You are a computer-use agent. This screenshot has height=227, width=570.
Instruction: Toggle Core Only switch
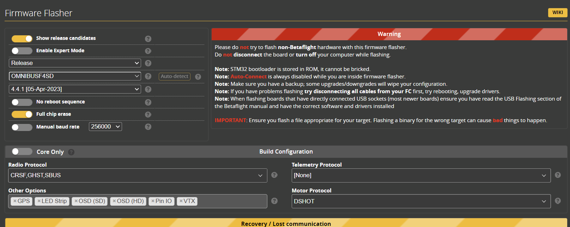coord(22,151)
